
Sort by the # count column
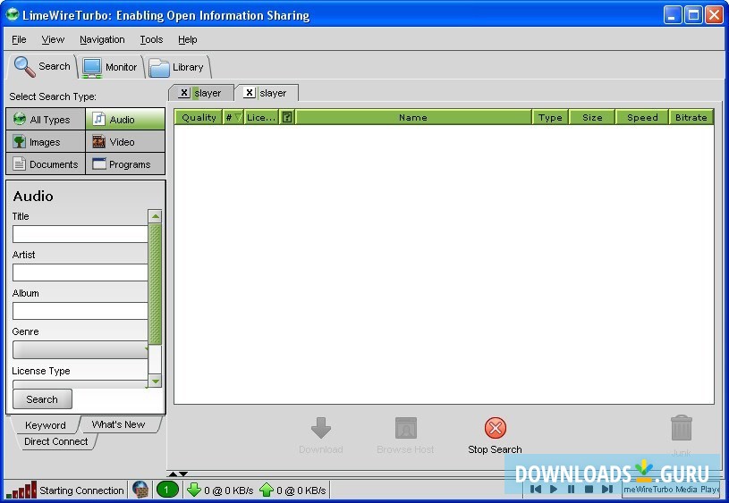[233, 118]
